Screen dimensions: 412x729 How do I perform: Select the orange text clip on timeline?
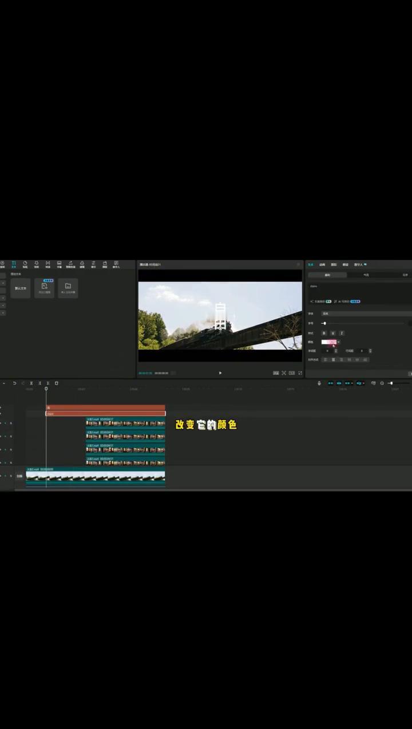click(105, 408)
